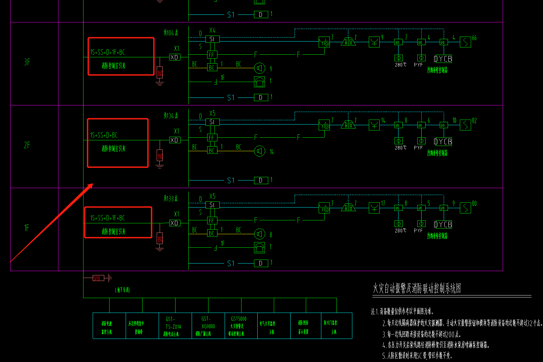This screenshot has width=543, height=362.
Task: Select the PYF valve symbol on 2F
Action: click(421, 141)
